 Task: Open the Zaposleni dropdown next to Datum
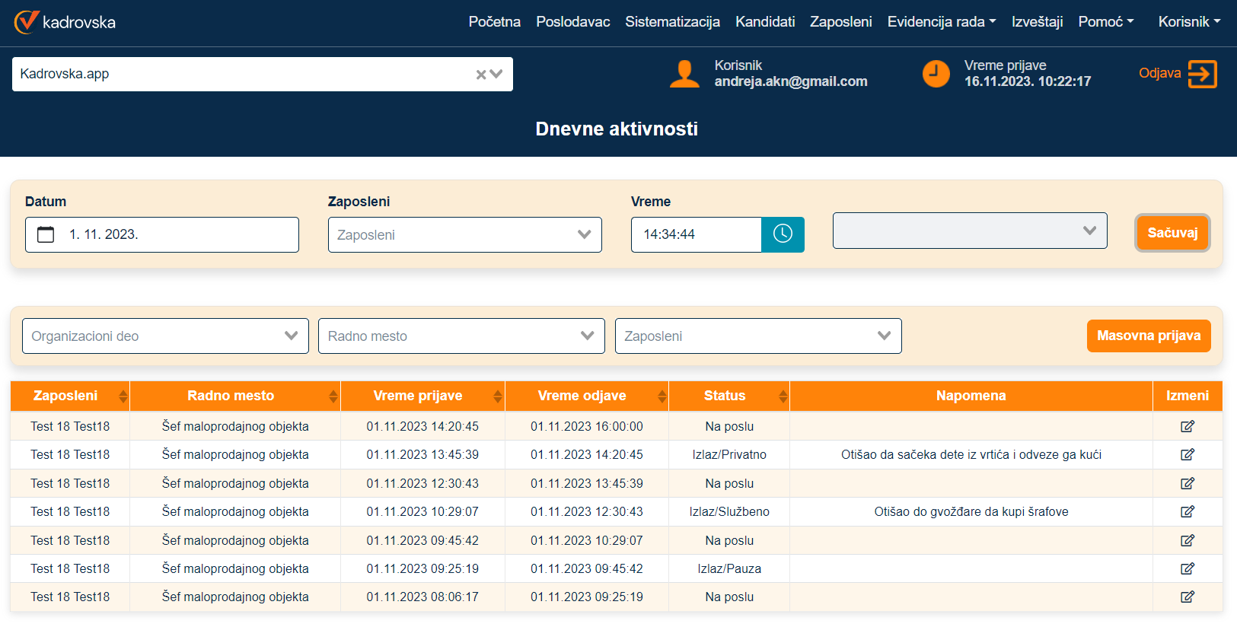pos(464,235)
